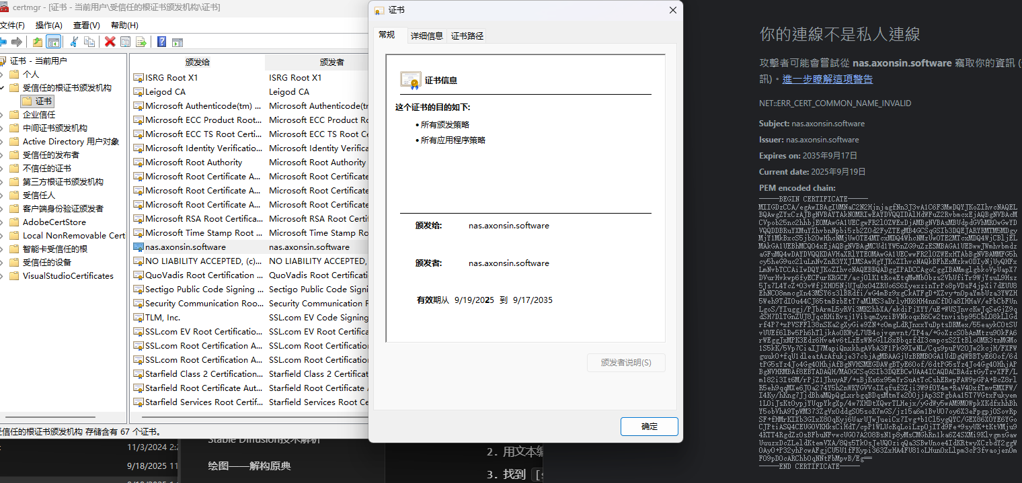The width and height of the screenshot is (1022, 483).
Task: Click the certificate icon beside Leigod CA
Action: click(x=139, y=92)
